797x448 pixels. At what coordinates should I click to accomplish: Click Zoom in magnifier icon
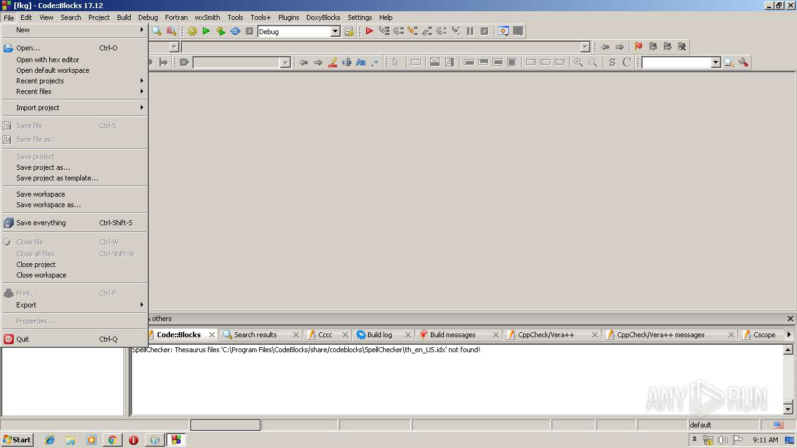[x=578, y=62]
